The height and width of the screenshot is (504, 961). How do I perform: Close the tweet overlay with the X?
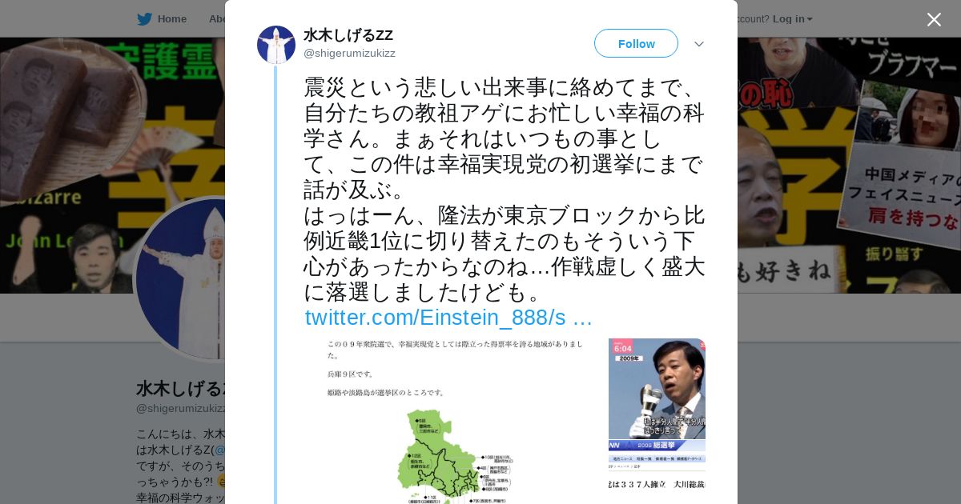[x=934, y=19]
